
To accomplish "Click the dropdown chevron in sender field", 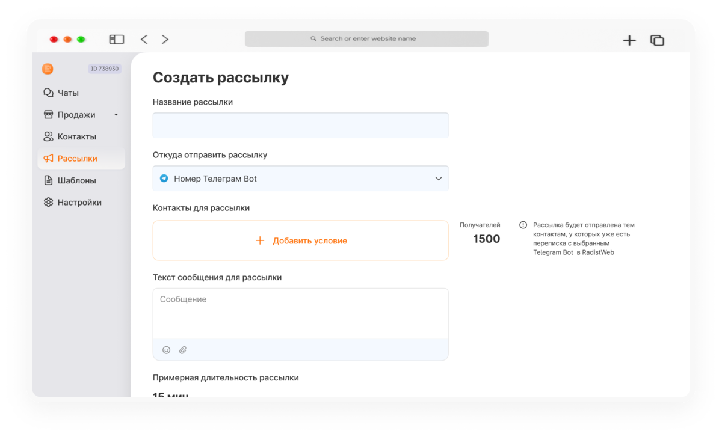I will [439, 179].
